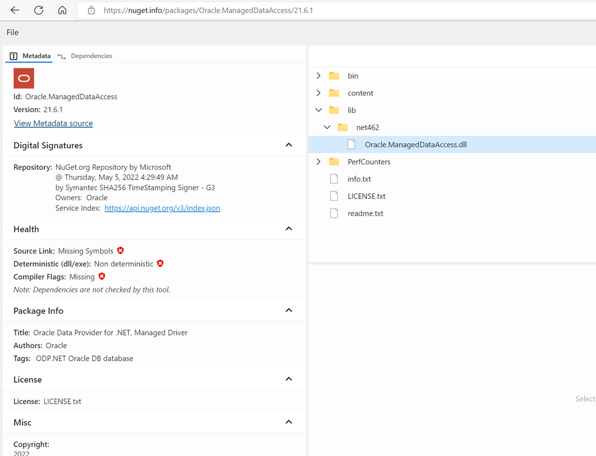Click the browser back arrow button
596x456 pixels.
[x=15, y=10]
